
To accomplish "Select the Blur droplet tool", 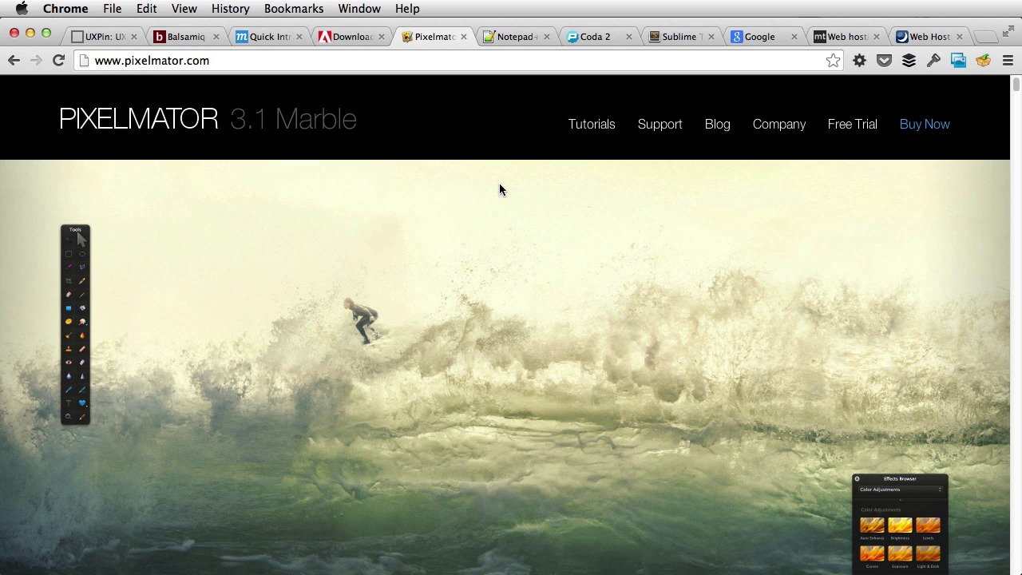I will pos(69,375).
